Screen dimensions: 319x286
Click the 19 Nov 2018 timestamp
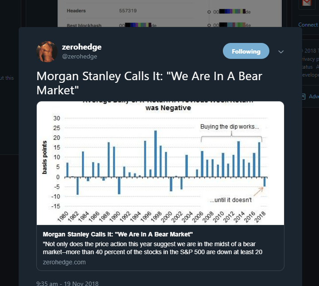point(67,283)
